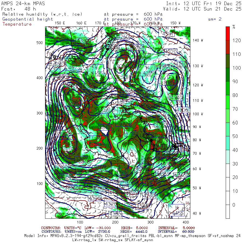Select the '80 W' longitude label
Screen dimensions: 243x243
(197, 140)
